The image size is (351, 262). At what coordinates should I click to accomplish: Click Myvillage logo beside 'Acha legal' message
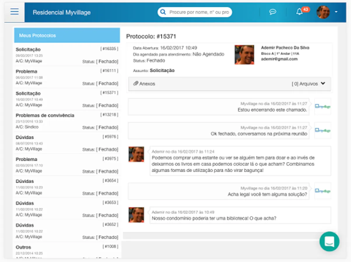(x=323, y=191)
